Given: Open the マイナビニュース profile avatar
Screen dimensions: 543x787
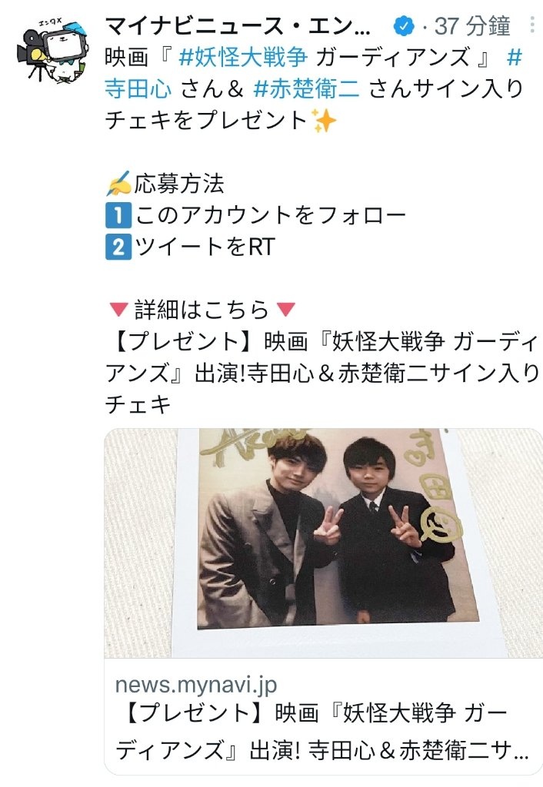Looking at the screenshot, I should tap(53, 48).
